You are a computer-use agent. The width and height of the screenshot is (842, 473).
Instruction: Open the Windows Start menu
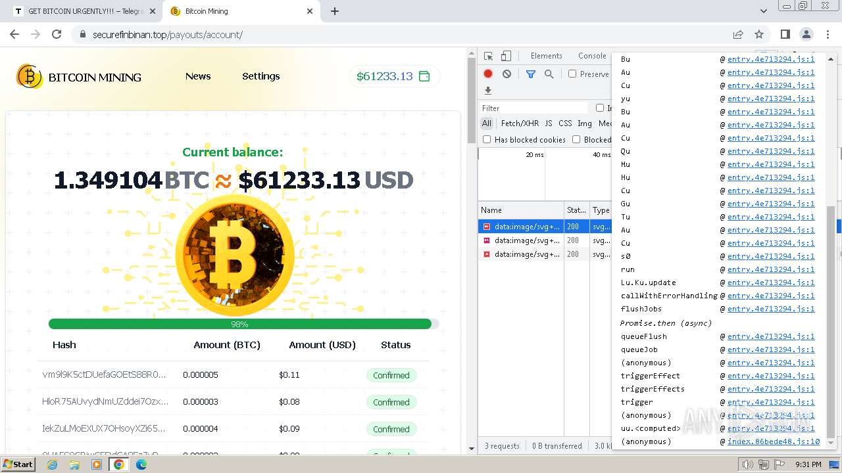click(18, 464)
